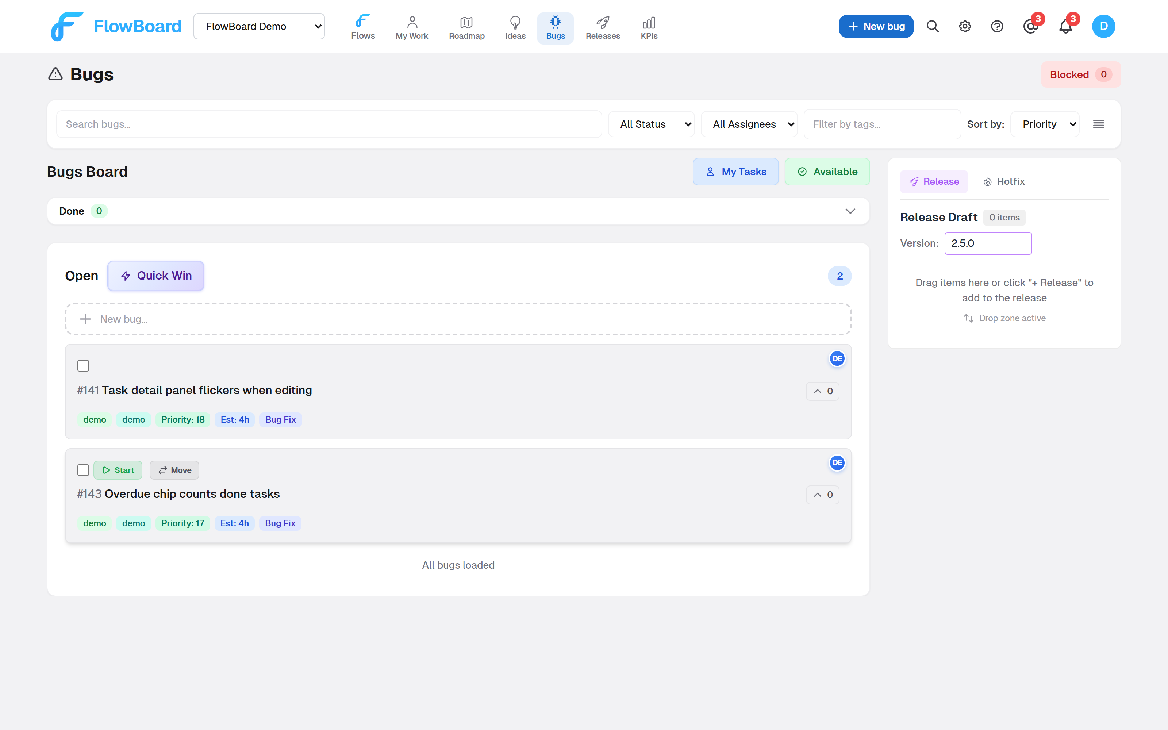Toggle Quick Win filter

coord(155,276)
